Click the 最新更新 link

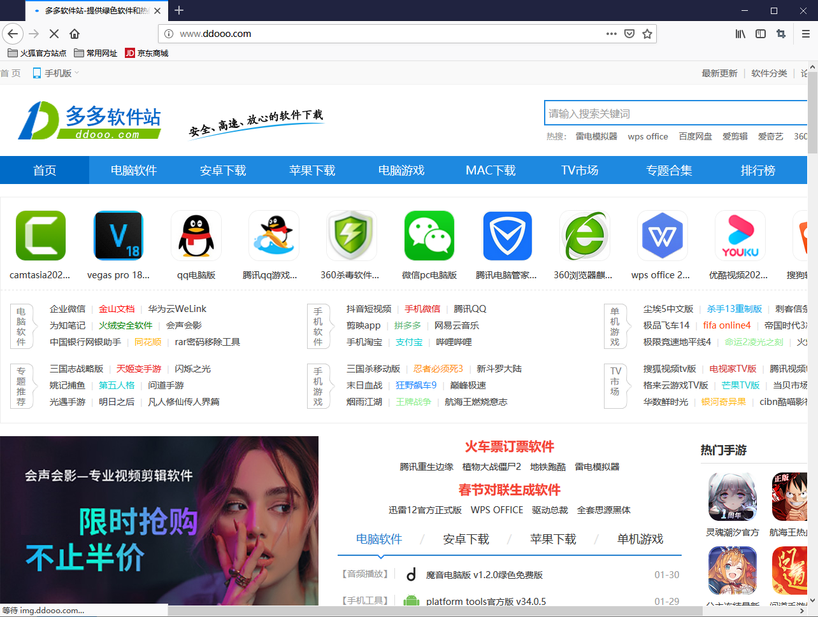(720, 73)
